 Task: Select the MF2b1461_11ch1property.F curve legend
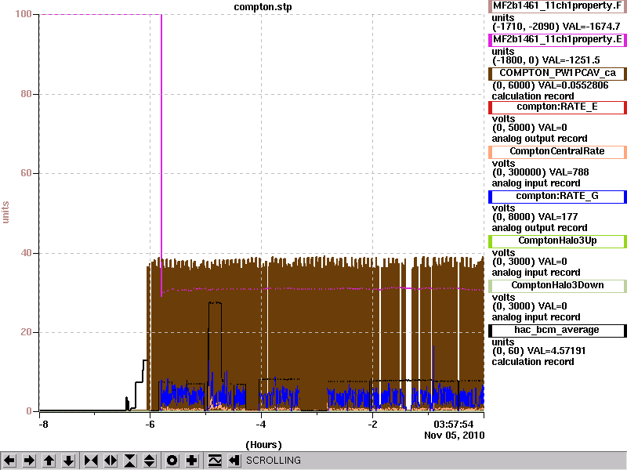557,6
